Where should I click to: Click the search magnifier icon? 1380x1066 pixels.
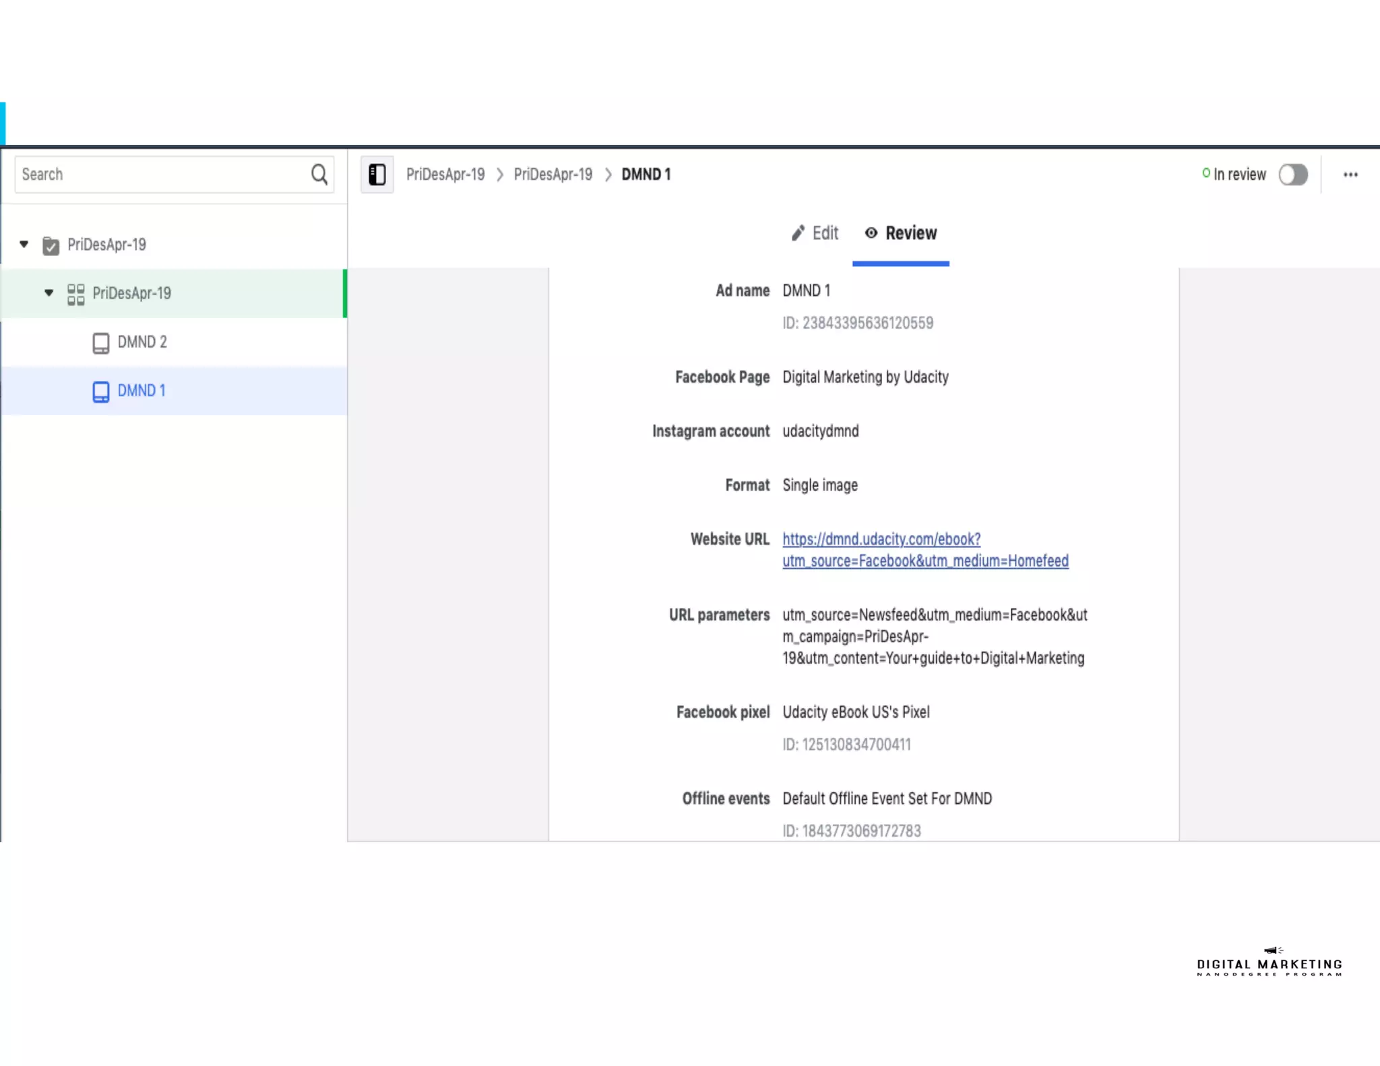(x=319, y=175)
